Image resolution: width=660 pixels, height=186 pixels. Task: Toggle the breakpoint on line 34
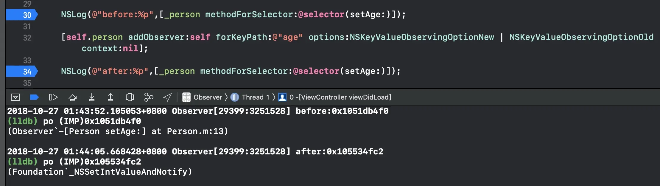pyautogui.click(x=22, y=72)
